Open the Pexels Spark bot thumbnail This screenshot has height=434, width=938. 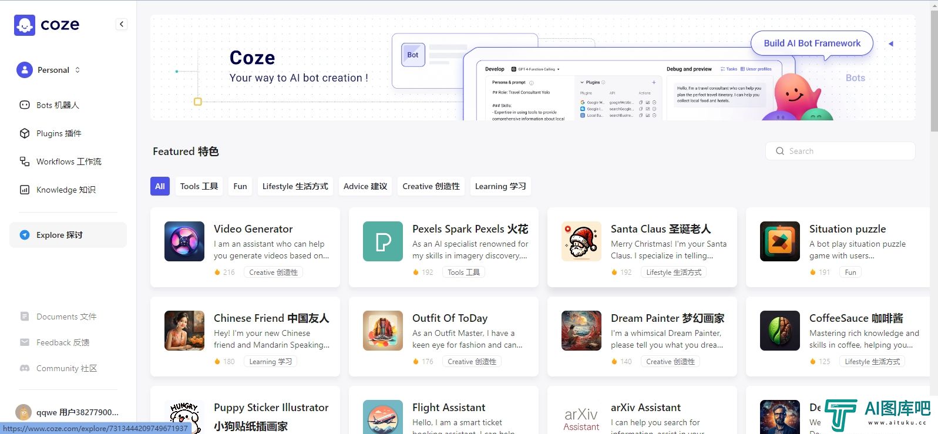click(383, 241)
